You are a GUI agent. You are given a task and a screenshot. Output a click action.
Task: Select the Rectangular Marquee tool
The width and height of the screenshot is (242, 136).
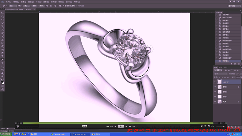[x=2, y=17]
